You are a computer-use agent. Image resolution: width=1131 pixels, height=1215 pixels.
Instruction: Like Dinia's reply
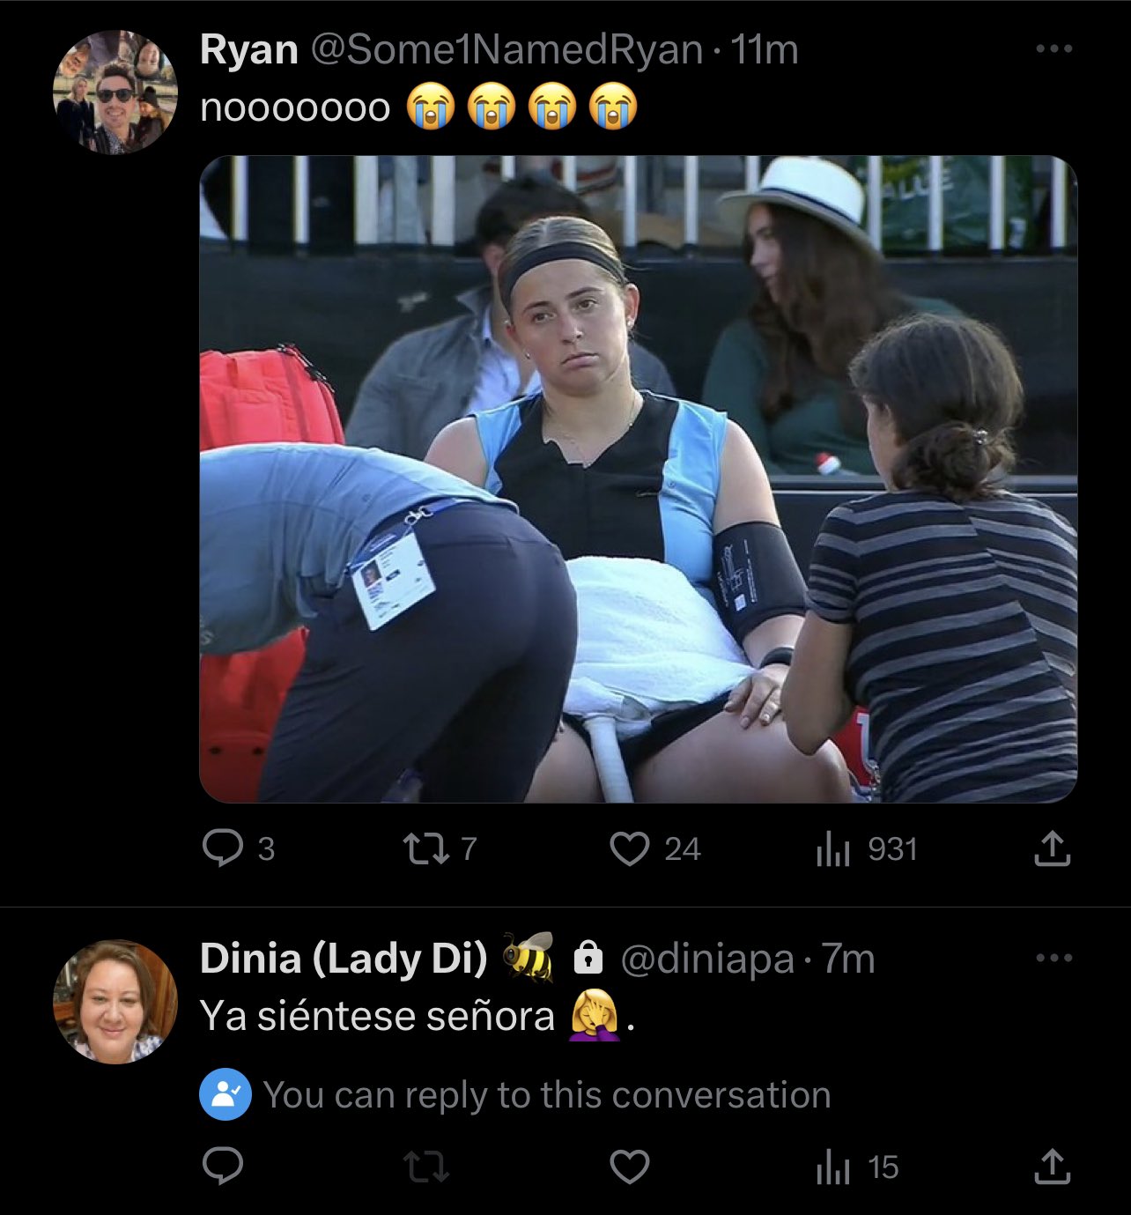pos(629,1167)
